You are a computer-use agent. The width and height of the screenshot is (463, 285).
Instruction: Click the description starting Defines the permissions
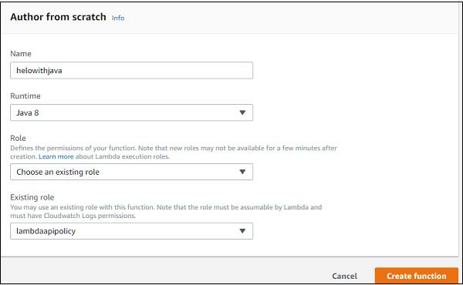(174, 152)
